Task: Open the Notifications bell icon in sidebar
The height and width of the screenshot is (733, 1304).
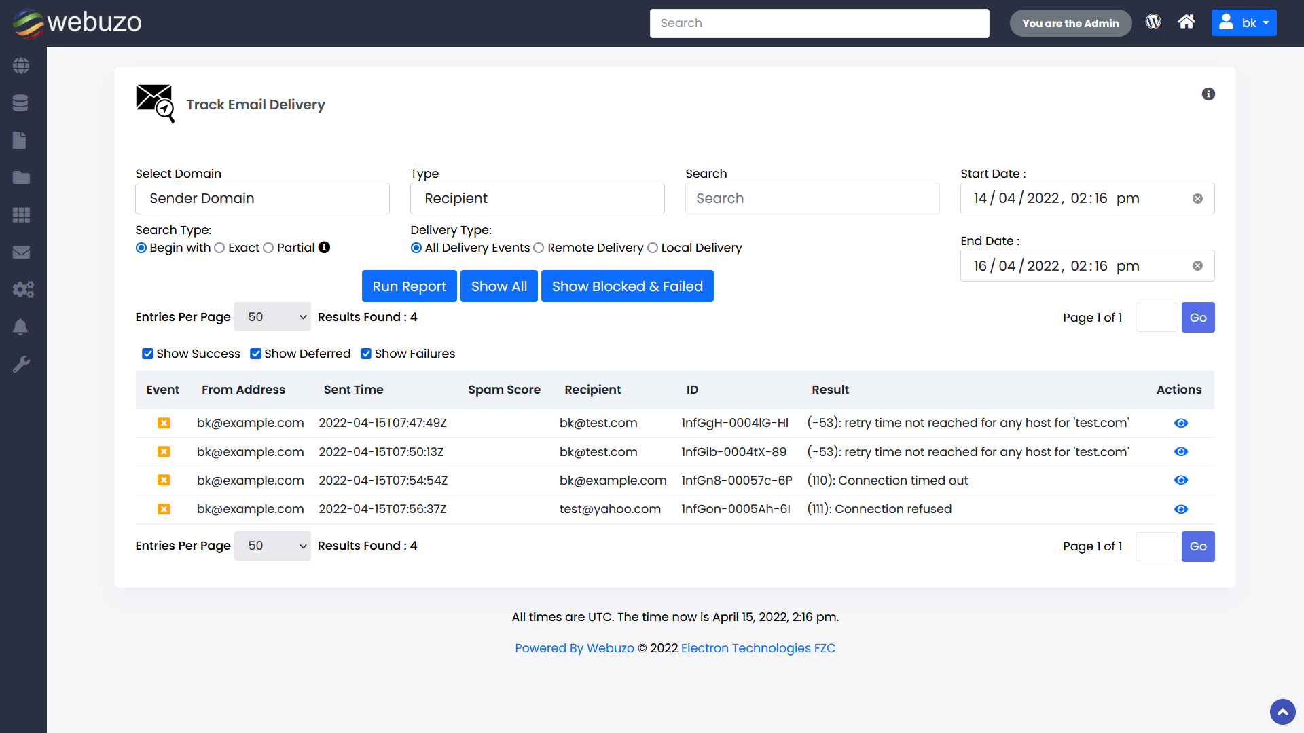Action: 21,326
